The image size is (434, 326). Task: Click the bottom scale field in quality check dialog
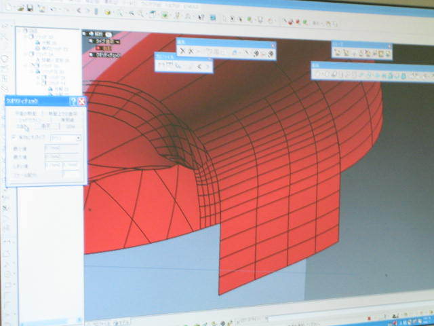coord(71,175)
